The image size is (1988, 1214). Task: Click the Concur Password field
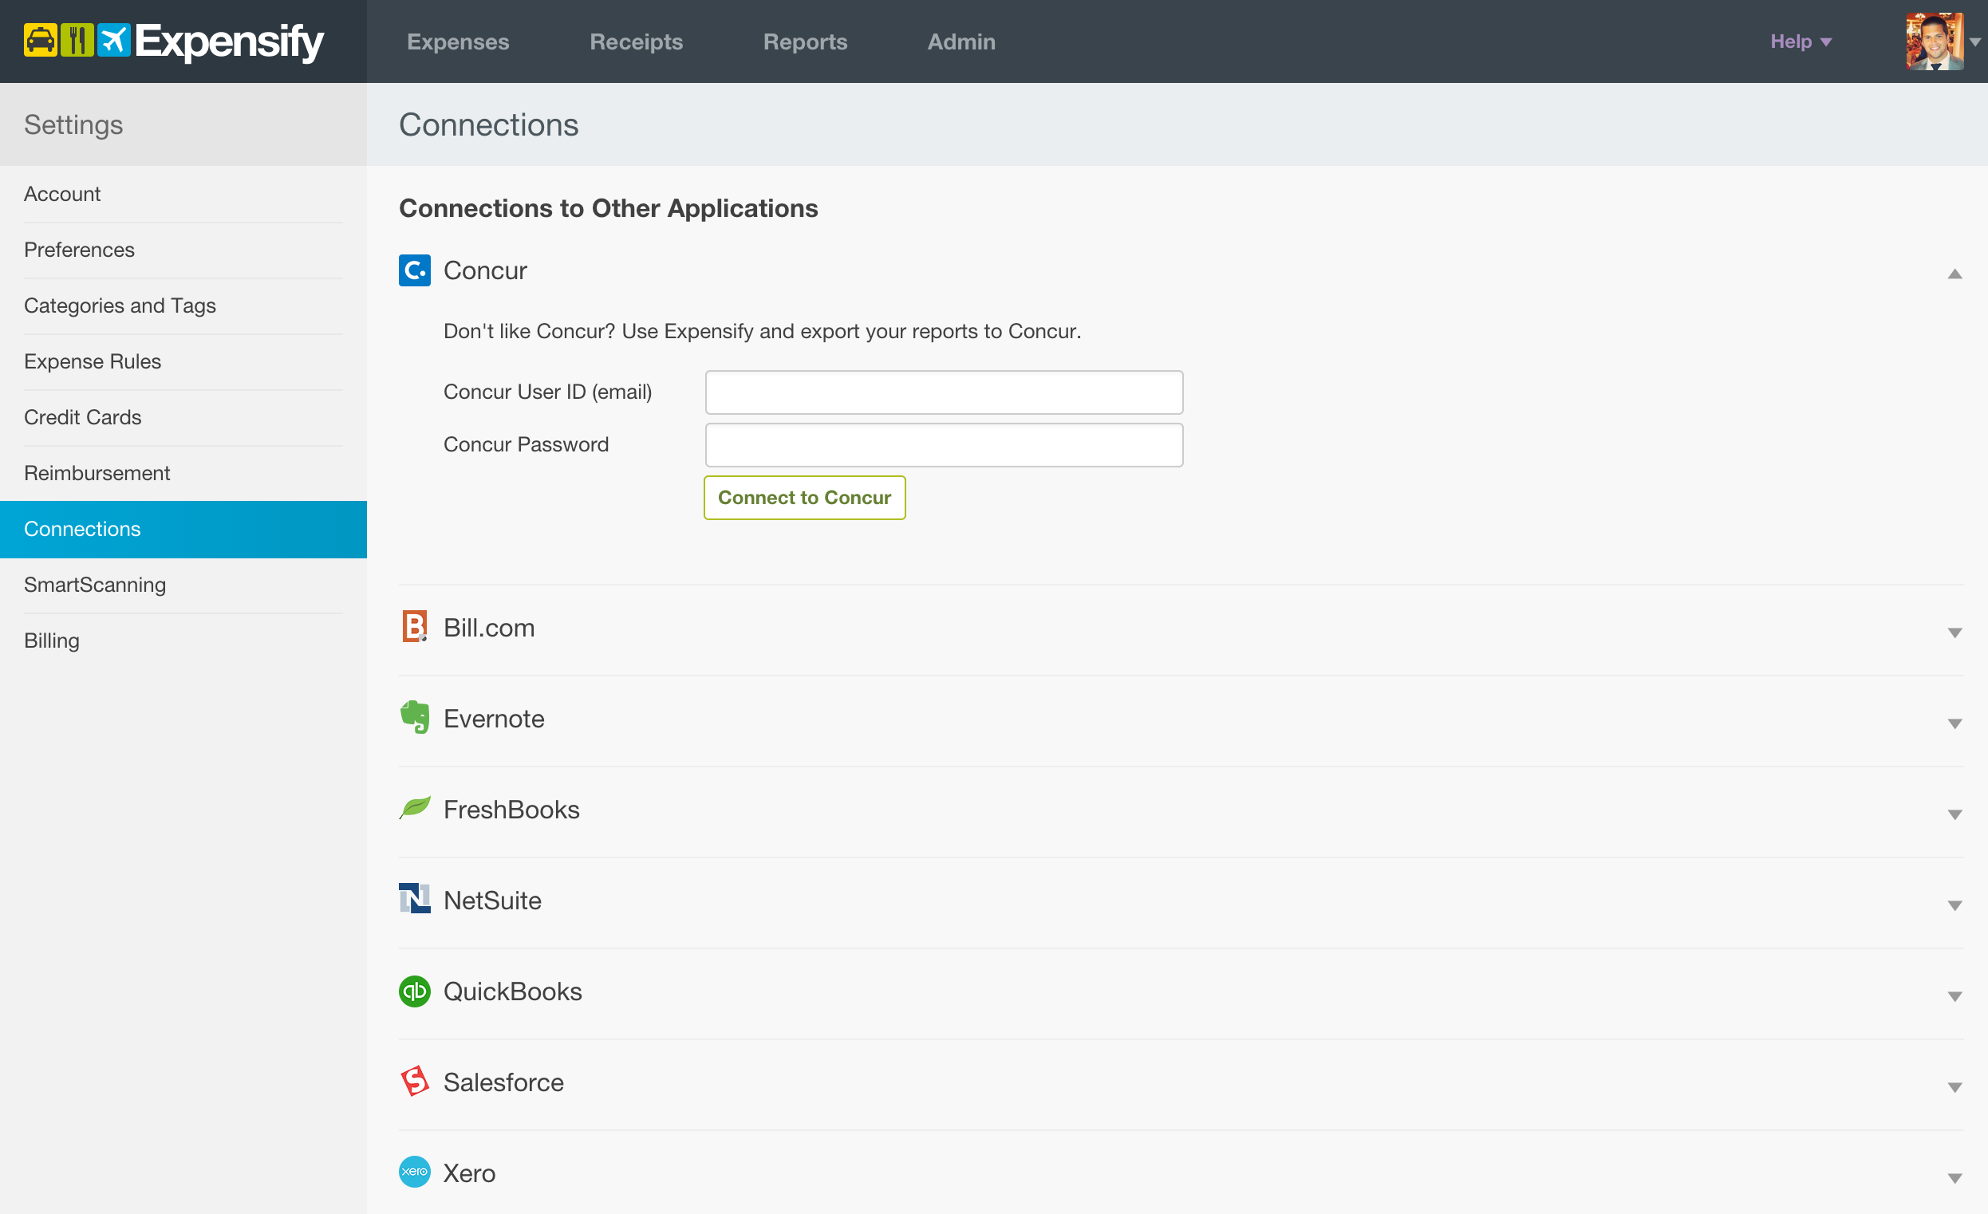[944, 443]
